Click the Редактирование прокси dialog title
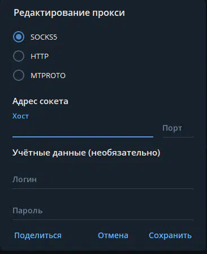The image size is (207, 254). coord(69,13)
